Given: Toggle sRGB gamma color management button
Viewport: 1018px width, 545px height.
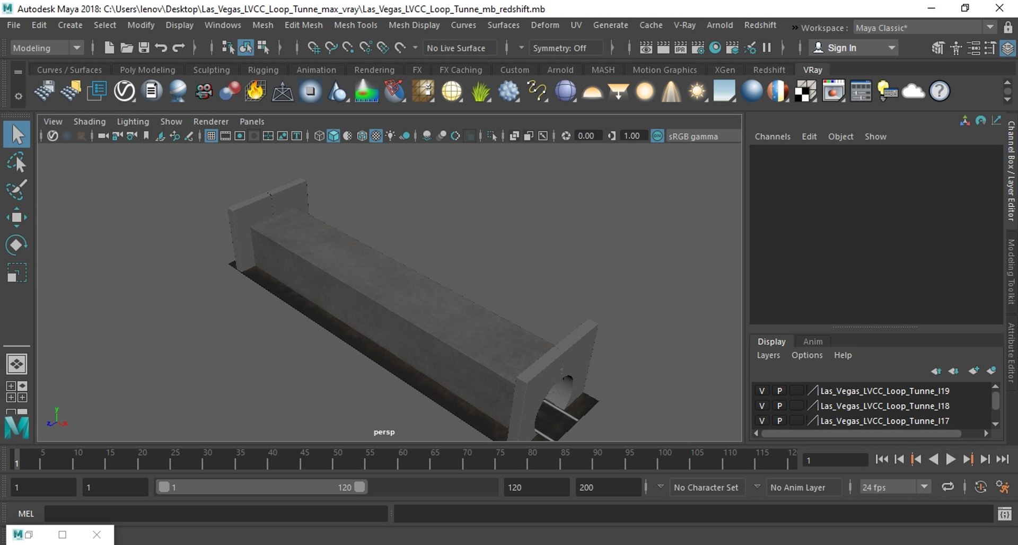Looking at the screenshot, I should pos(657,136).
